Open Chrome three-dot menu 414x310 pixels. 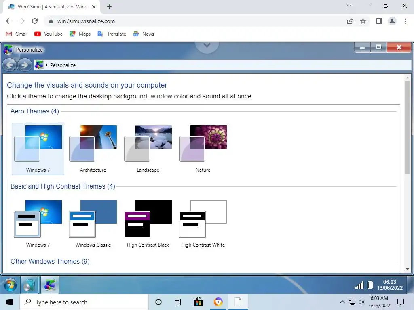405,21
